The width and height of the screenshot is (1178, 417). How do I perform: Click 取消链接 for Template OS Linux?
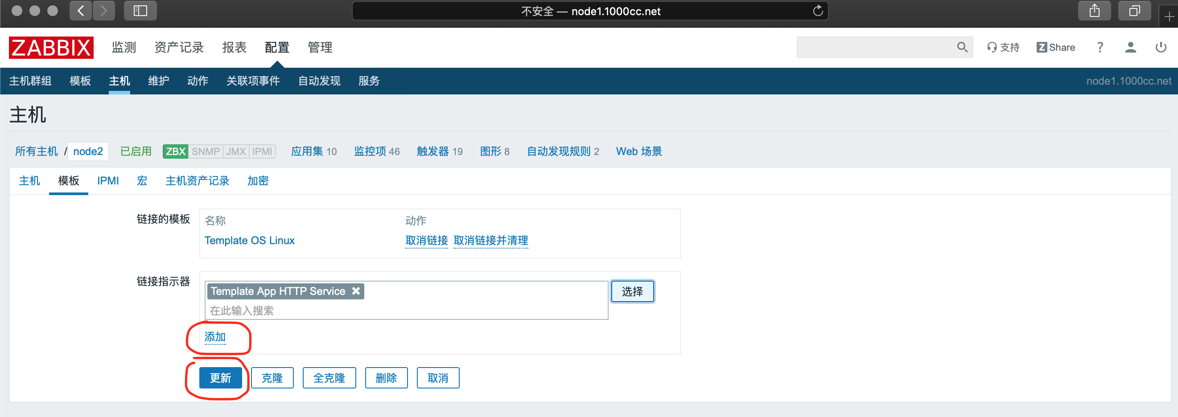426,240
